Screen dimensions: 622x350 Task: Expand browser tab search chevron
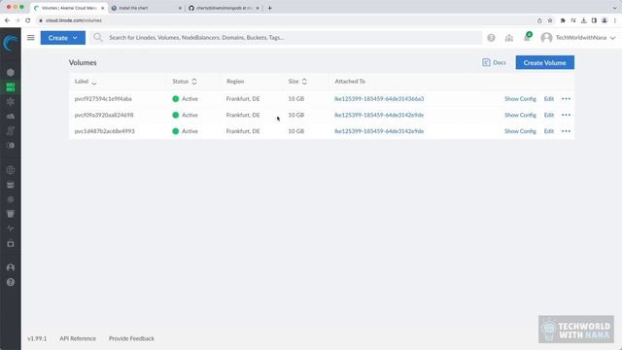(x=614, y=8)
